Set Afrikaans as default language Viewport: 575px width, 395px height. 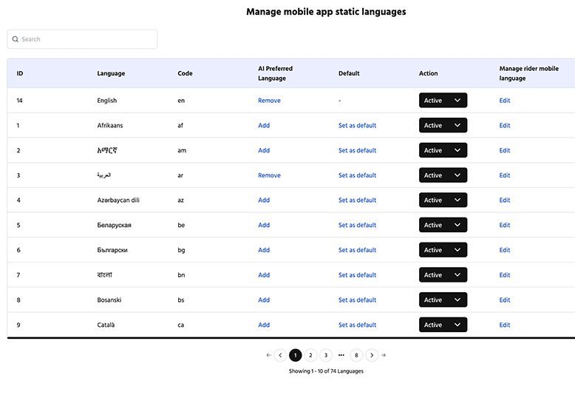click(357, 125)
